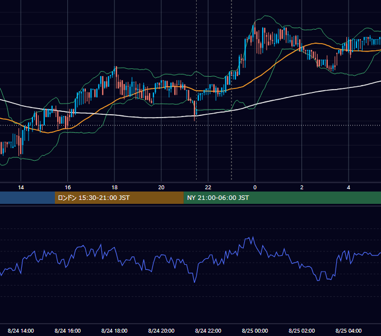This screenshot has width=381, height=336.
Task: Click the 8/24 16:00 date label
Action: 68,330
